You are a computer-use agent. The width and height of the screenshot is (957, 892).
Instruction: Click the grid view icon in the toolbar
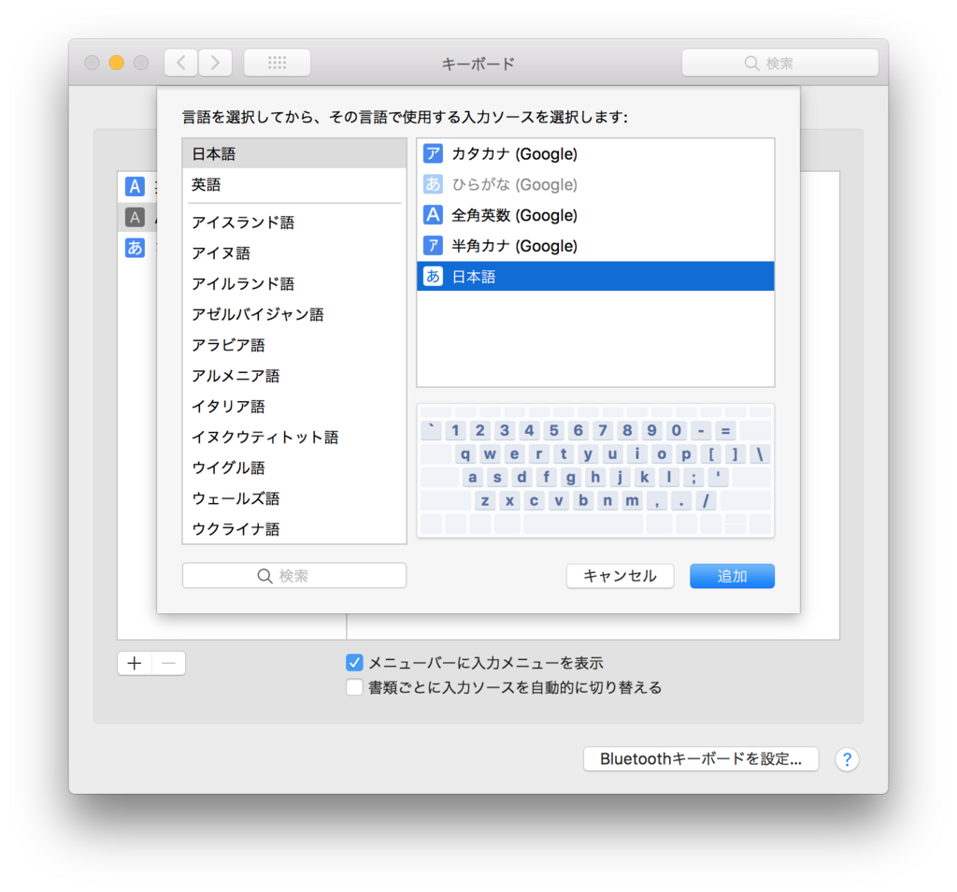(x=277, y=62)
